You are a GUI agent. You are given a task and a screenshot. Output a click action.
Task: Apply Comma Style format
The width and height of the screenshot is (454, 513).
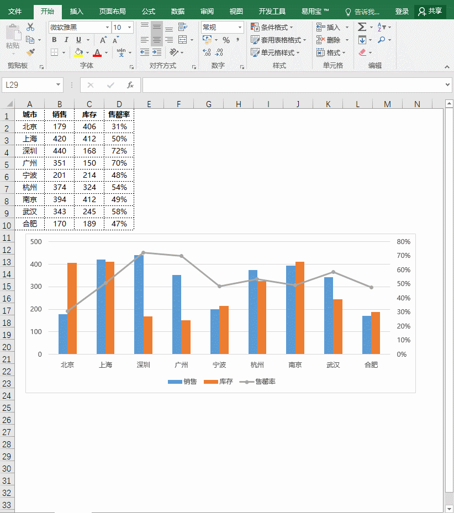click(238, 40)
